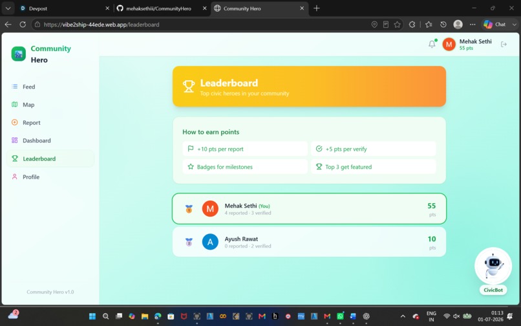Open the favorites list icon in the toolbar
The width and height of the screenshot is (521, 326).
tap(429, 25)
